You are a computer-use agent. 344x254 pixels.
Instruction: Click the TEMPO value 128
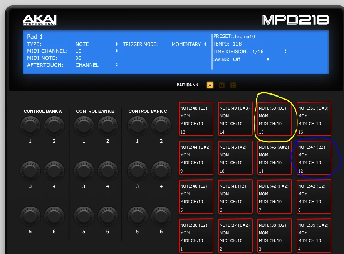[237, 44]
